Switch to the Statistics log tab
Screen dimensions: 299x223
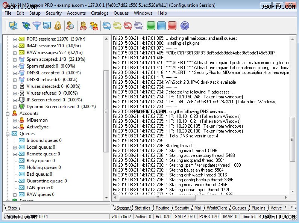142,208
